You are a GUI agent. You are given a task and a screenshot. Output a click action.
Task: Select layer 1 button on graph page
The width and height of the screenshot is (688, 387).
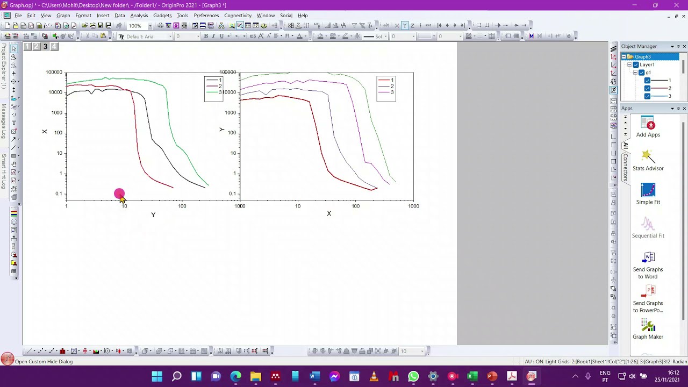click(27, 47)
